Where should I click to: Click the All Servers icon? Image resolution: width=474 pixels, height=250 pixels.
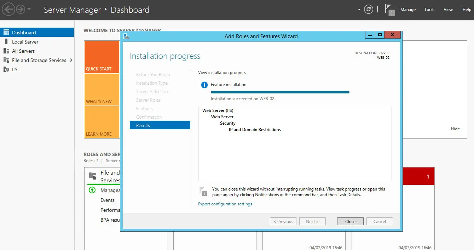[x=6, y=51]
